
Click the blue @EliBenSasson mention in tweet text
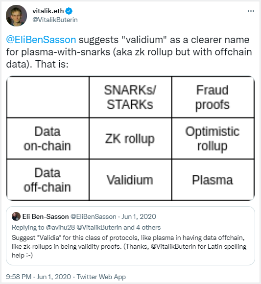pos(41,40)
